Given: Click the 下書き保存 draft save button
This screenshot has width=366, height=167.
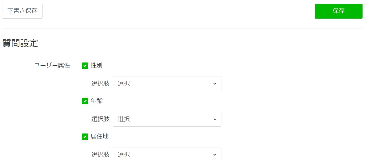Looking at the screenshot, I should tap(22, 11).
